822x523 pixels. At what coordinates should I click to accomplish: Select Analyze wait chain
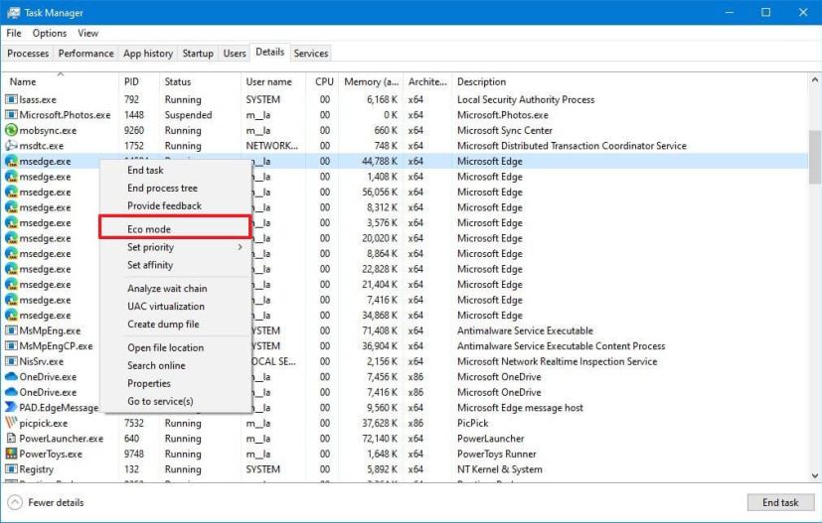[175, 289]
